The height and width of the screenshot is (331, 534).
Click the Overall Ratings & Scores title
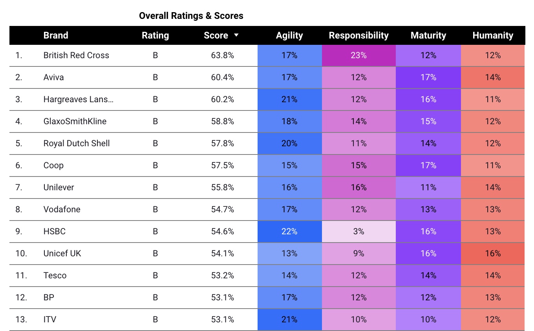tap(191, 16)
